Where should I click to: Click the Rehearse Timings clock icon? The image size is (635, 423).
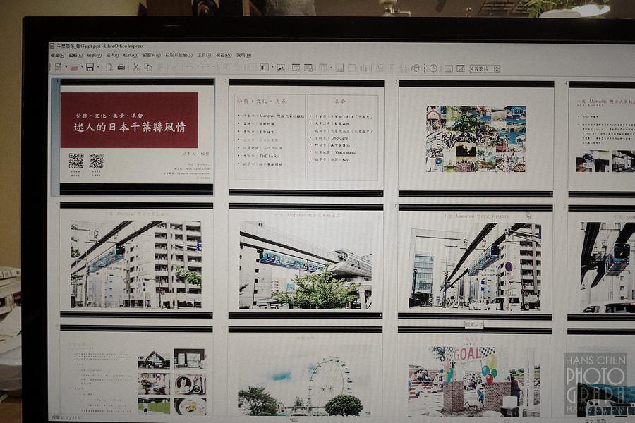(433, 68)
